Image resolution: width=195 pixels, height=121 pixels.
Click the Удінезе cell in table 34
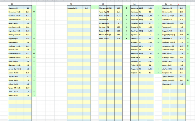coord(134,35)
